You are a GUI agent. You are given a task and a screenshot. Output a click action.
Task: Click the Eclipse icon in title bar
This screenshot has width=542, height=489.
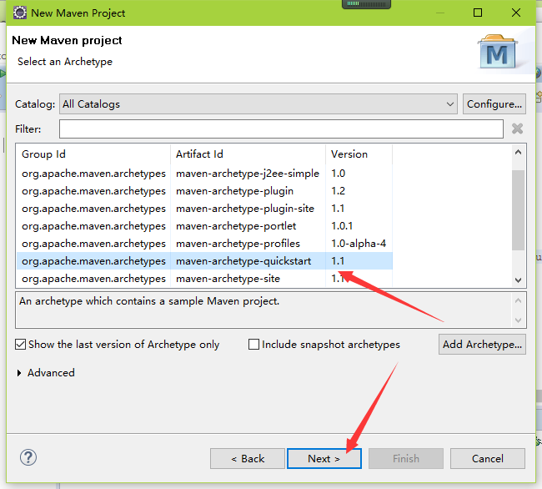pos(20,13)
